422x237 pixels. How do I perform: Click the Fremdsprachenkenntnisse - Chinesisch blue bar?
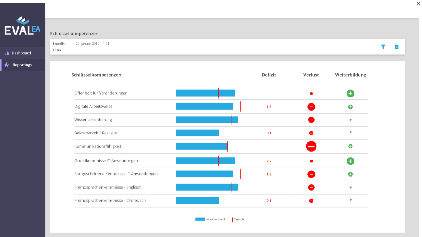pos(197,201)
